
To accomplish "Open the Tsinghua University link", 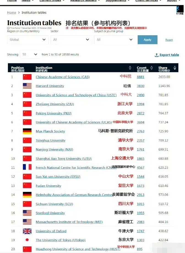I will (x=50, y=140).
